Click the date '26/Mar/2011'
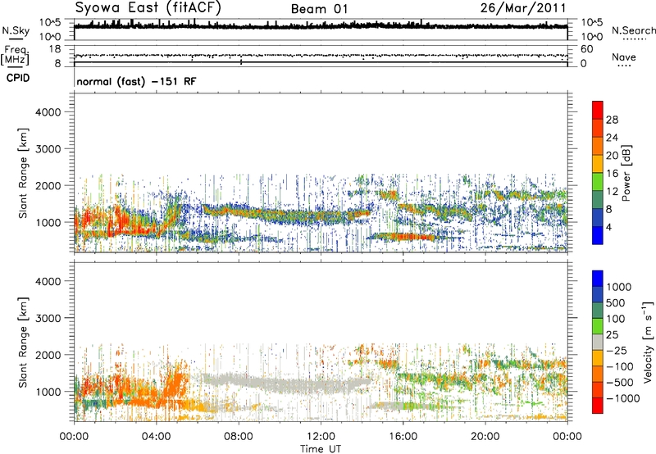Image resolution: width=656 pixels, height=454 pixels. coord(523,7)
